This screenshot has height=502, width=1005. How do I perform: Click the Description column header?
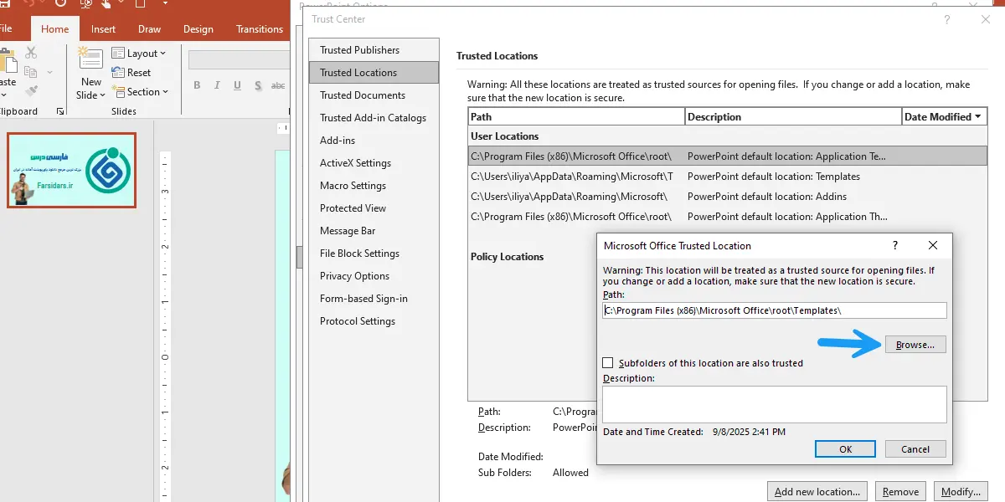point(793,117)
